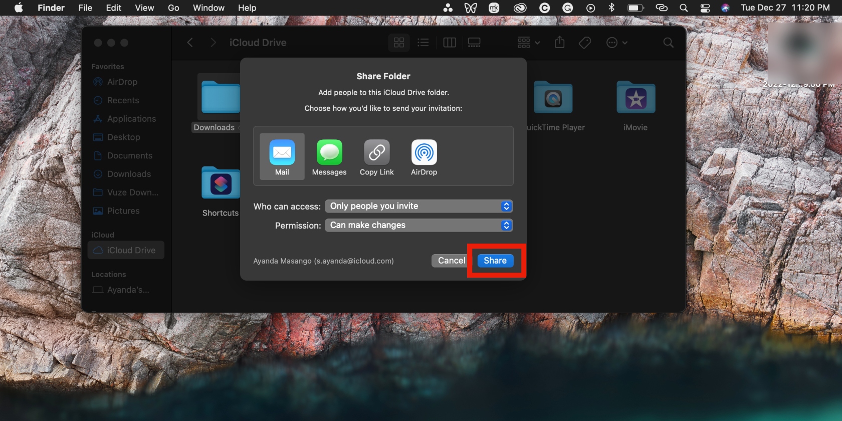Select Mail as the invitation method

[282, 156]
